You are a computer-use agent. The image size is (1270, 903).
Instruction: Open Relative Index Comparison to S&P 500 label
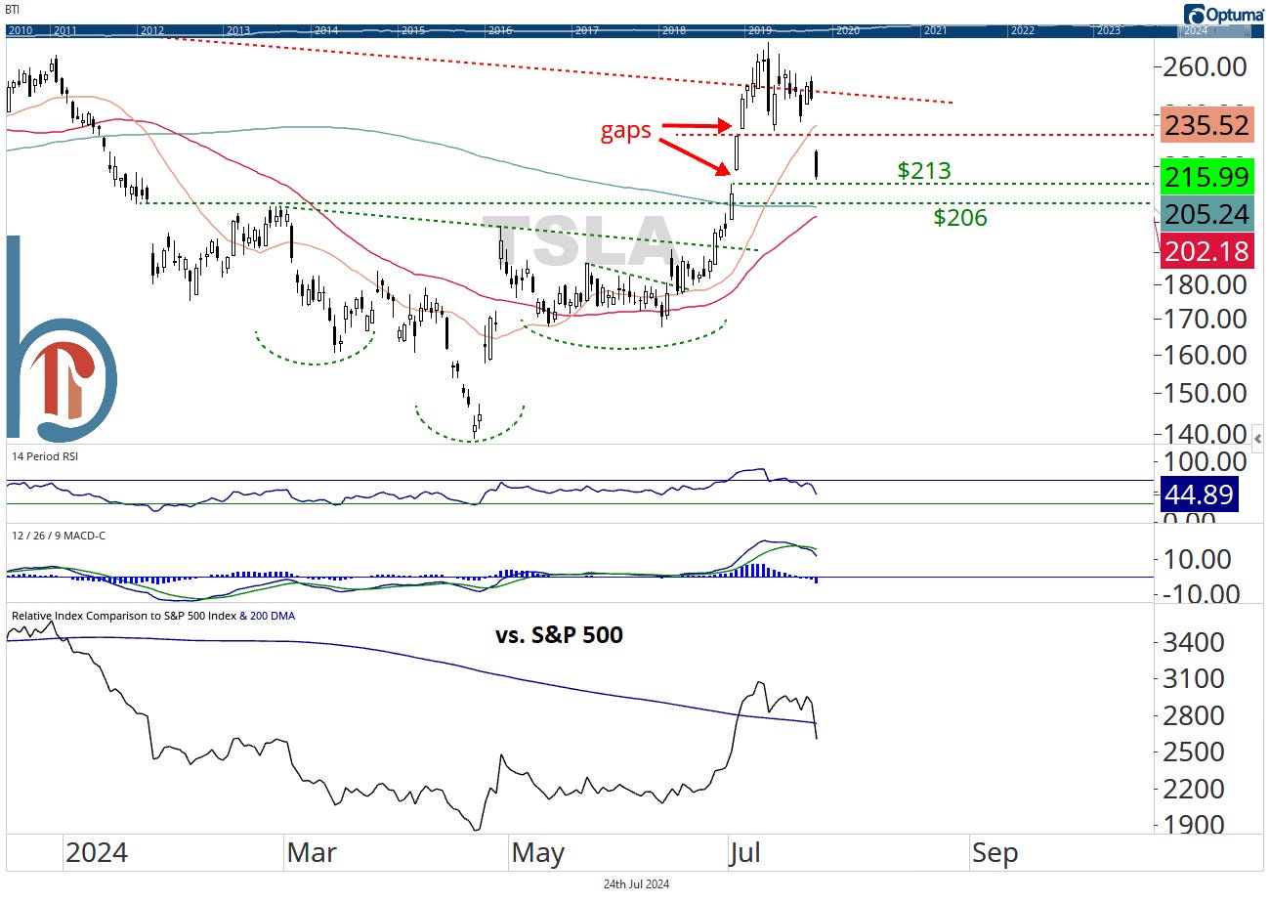[123, 616]
